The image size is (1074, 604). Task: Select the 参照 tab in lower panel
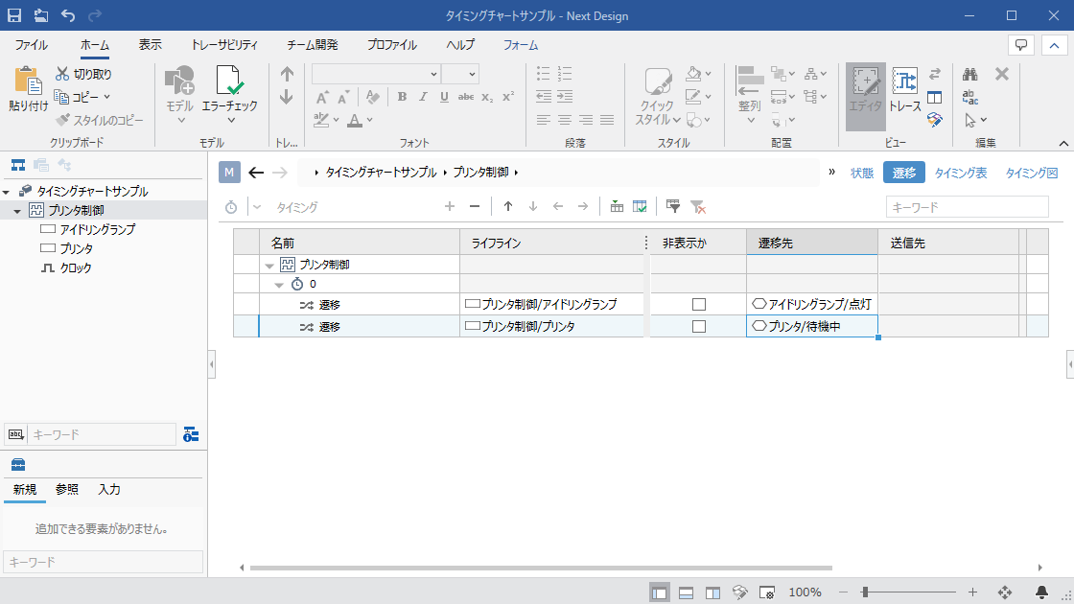pyautogui.click(x=67, y=490)
